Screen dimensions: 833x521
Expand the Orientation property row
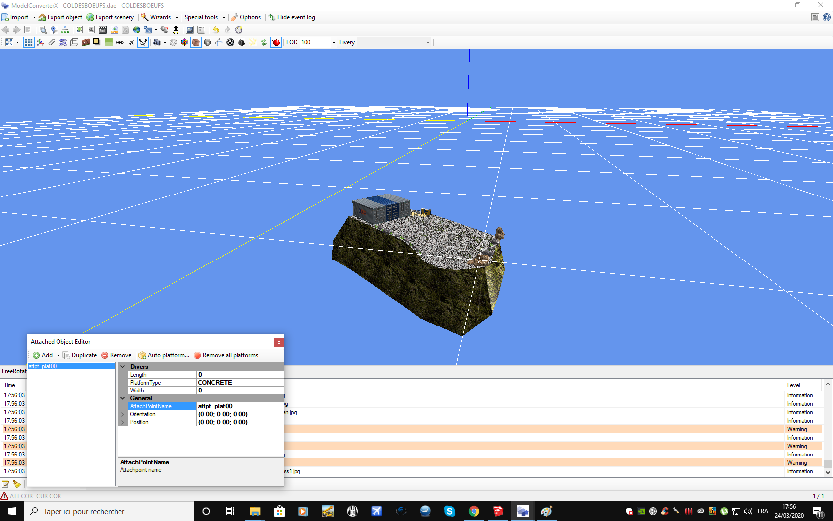[123, 414]
